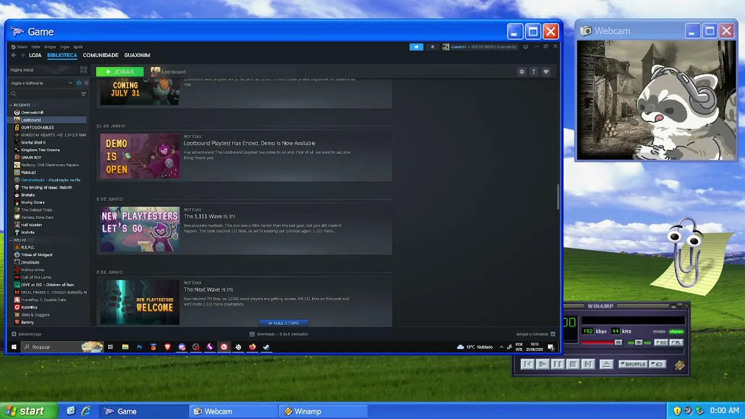745x419 pixels.
Task: Open the Amigos menu
Action: coord(50,47)
